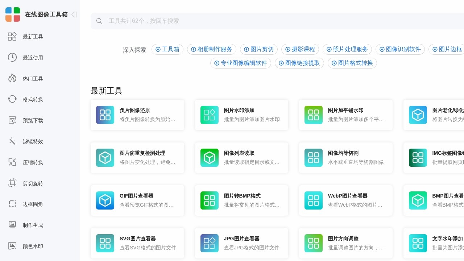Image resolution: width=464 pixels, height=261 pixels.
Task: Open the 图片格式转换 tag
Action: (352, 63)
